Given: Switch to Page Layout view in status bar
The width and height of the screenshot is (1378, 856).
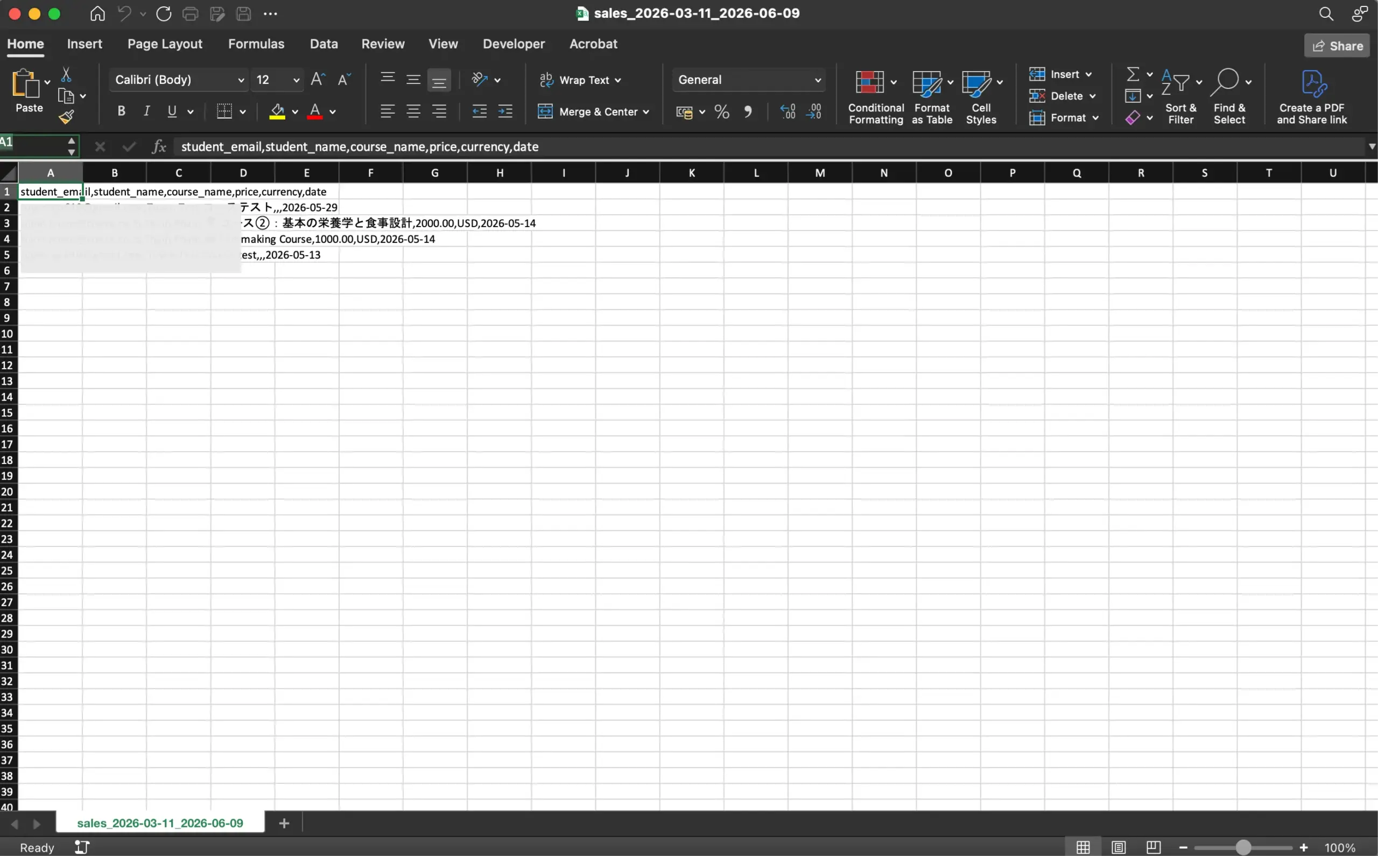Looking at the screenshot, I should pos(1118,847).
